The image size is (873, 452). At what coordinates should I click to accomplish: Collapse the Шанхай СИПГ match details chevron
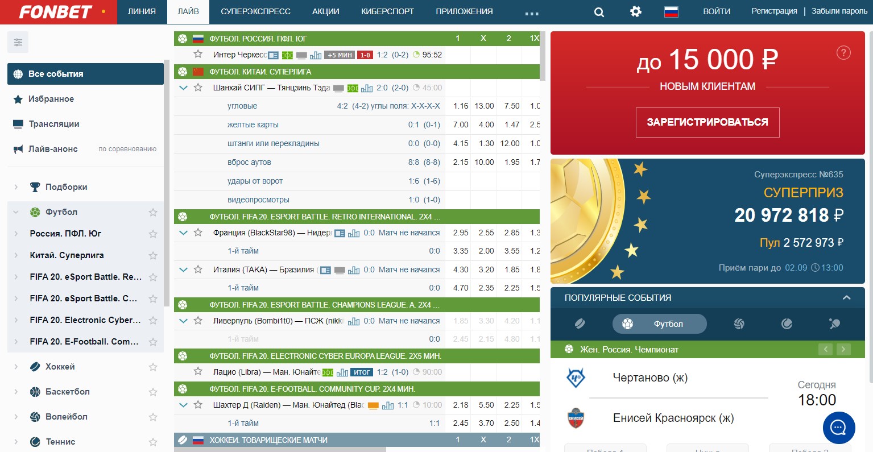(x=183, y=88)
